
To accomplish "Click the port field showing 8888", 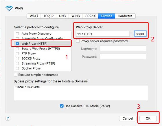I will tap(140, 34).
